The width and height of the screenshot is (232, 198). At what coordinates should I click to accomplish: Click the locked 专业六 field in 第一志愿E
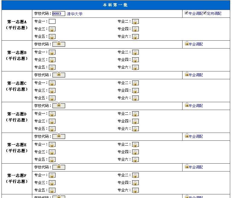coord(135,160)
